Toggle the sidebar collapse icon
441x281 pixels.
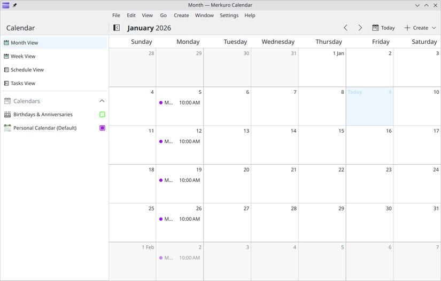117,28
